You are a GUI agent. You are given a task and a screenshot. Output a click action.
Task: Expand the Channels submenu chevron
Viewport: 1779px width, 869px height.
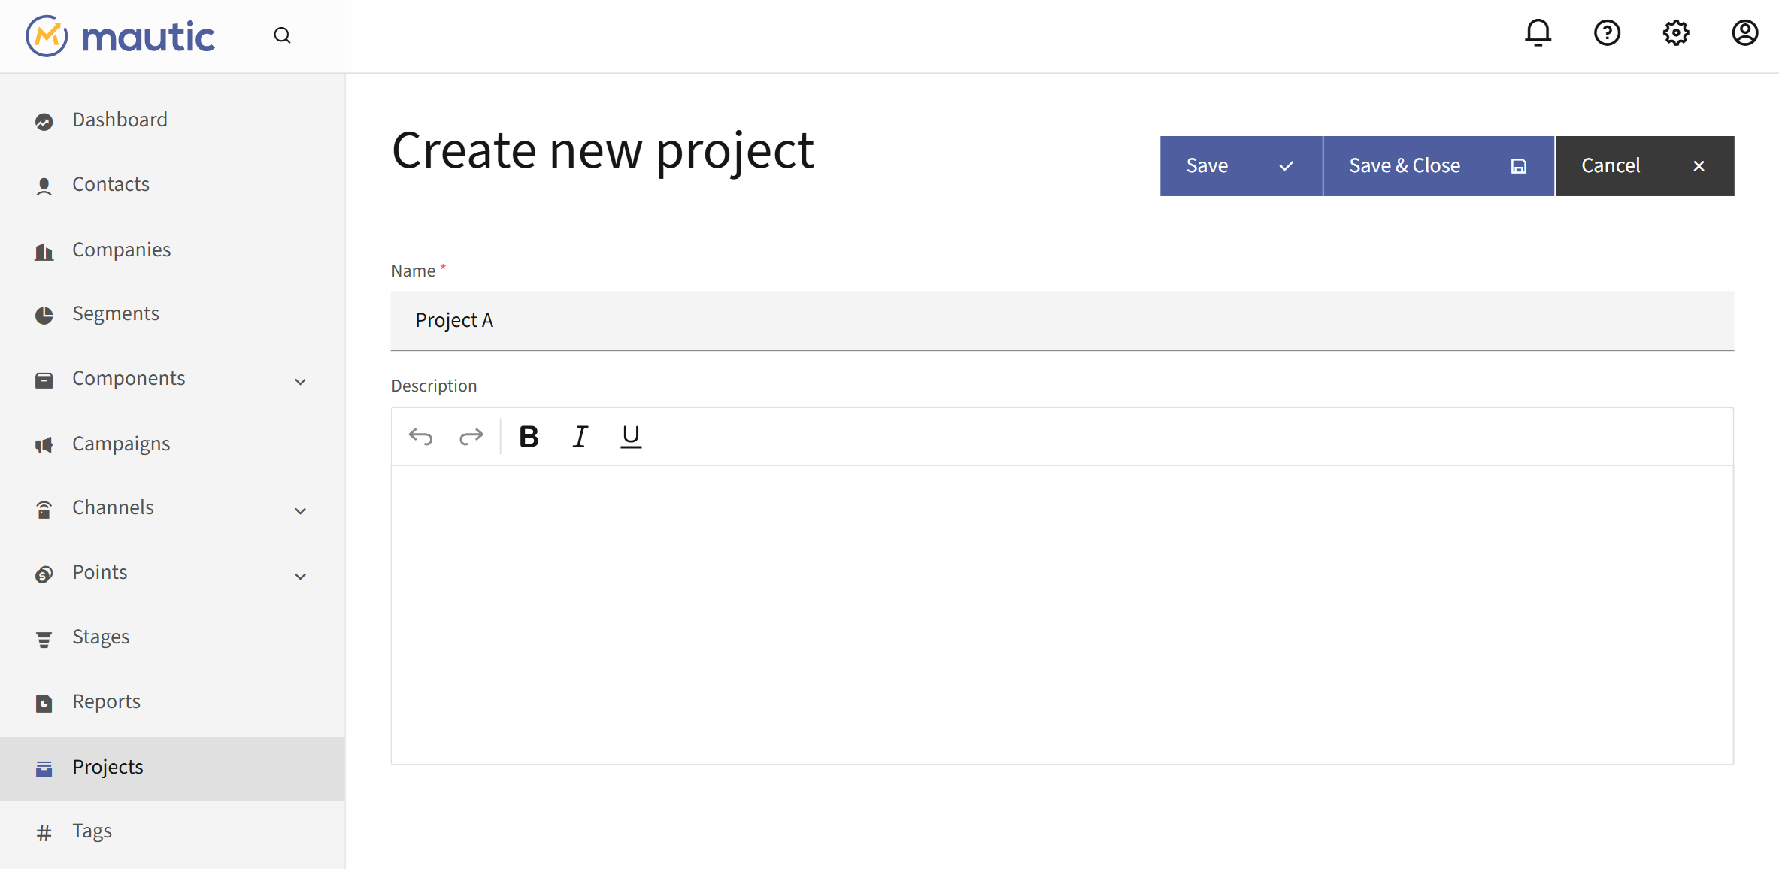tap(300, 510)
